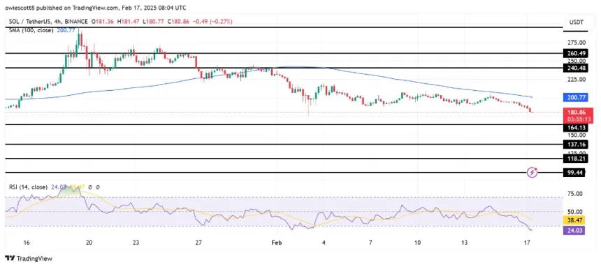Click the blue 200.77 SMA price tag
Screen dimensions: 601x267
pos(576,98)
